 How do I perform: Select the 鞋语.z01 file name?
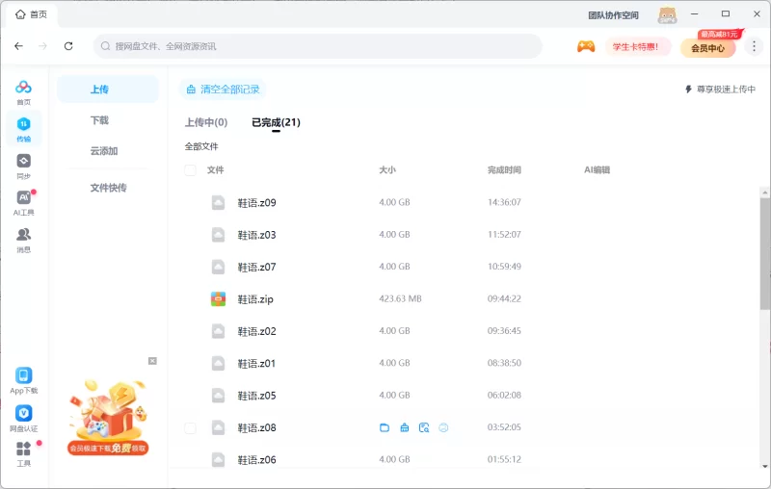coord(256,364)
